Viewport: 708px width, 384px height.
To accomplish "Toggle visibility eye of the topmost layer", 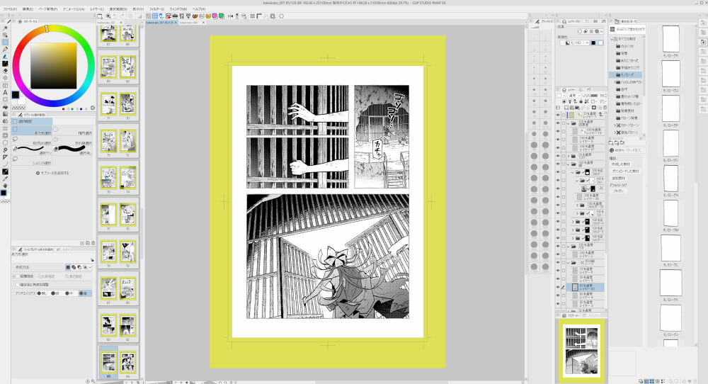I will click(x=558, y=113).
